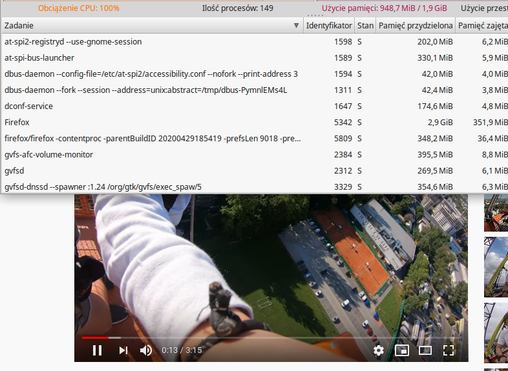508x371 pixels.
Task: Click Użycie pamięci status text
Action: pyautogui.click(x=385, y=8)
